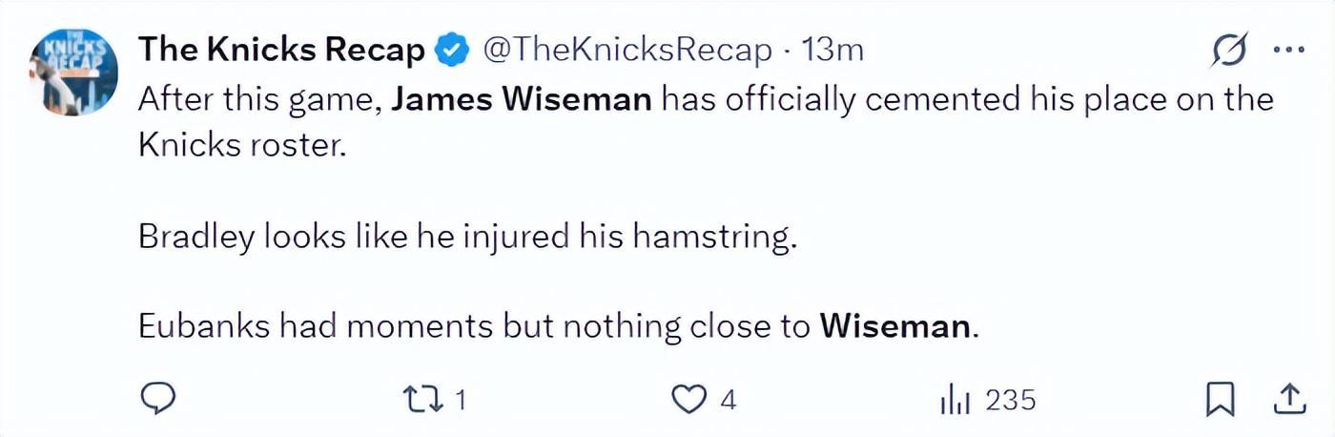Open the @TheKnicksRecap handle link
The image size is (1335, 437).
point(628,51)
